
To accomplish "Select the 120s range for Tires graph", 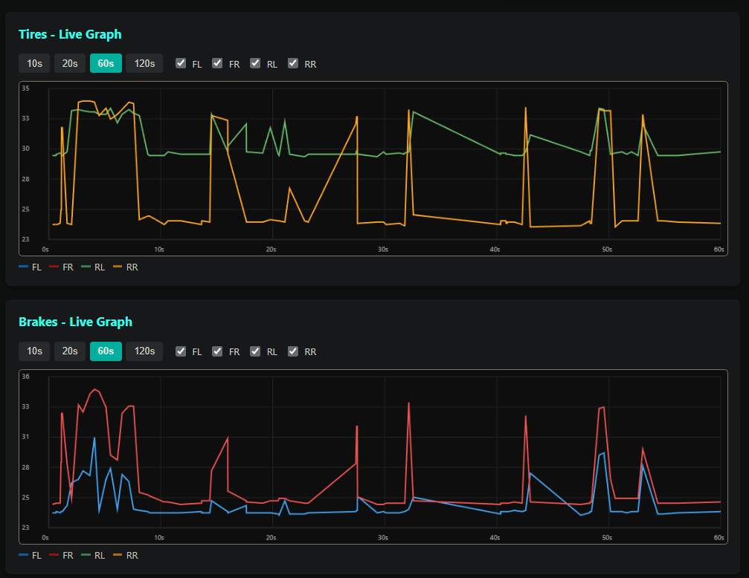I will coord(144,63).
